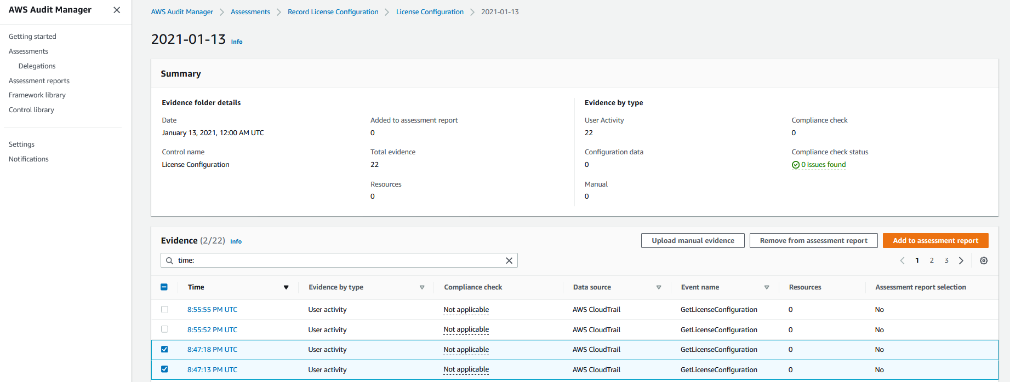Open Notifications in sidebar
Image resolution: width=1010 pixels, height=382 pixels.
coord(28,159)
